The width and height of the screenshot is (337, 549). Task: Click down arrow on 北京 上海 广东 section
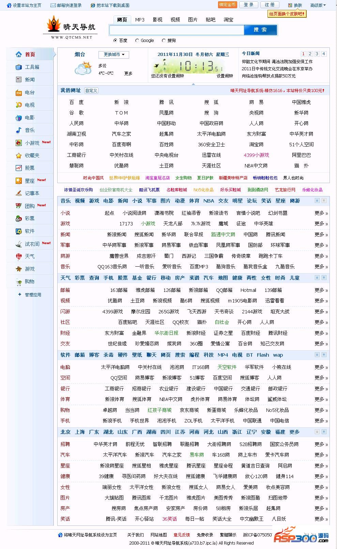coord(317,432)
